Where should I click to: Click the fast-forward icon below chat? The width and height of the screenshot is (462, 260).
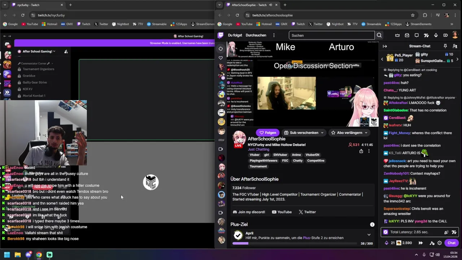[x=420, y=243]
